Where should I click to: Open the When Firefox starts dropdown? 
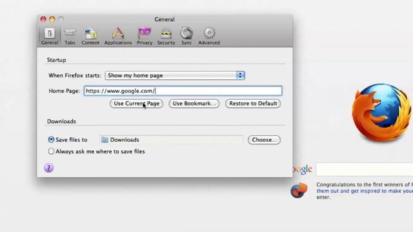tap(175, 75)
